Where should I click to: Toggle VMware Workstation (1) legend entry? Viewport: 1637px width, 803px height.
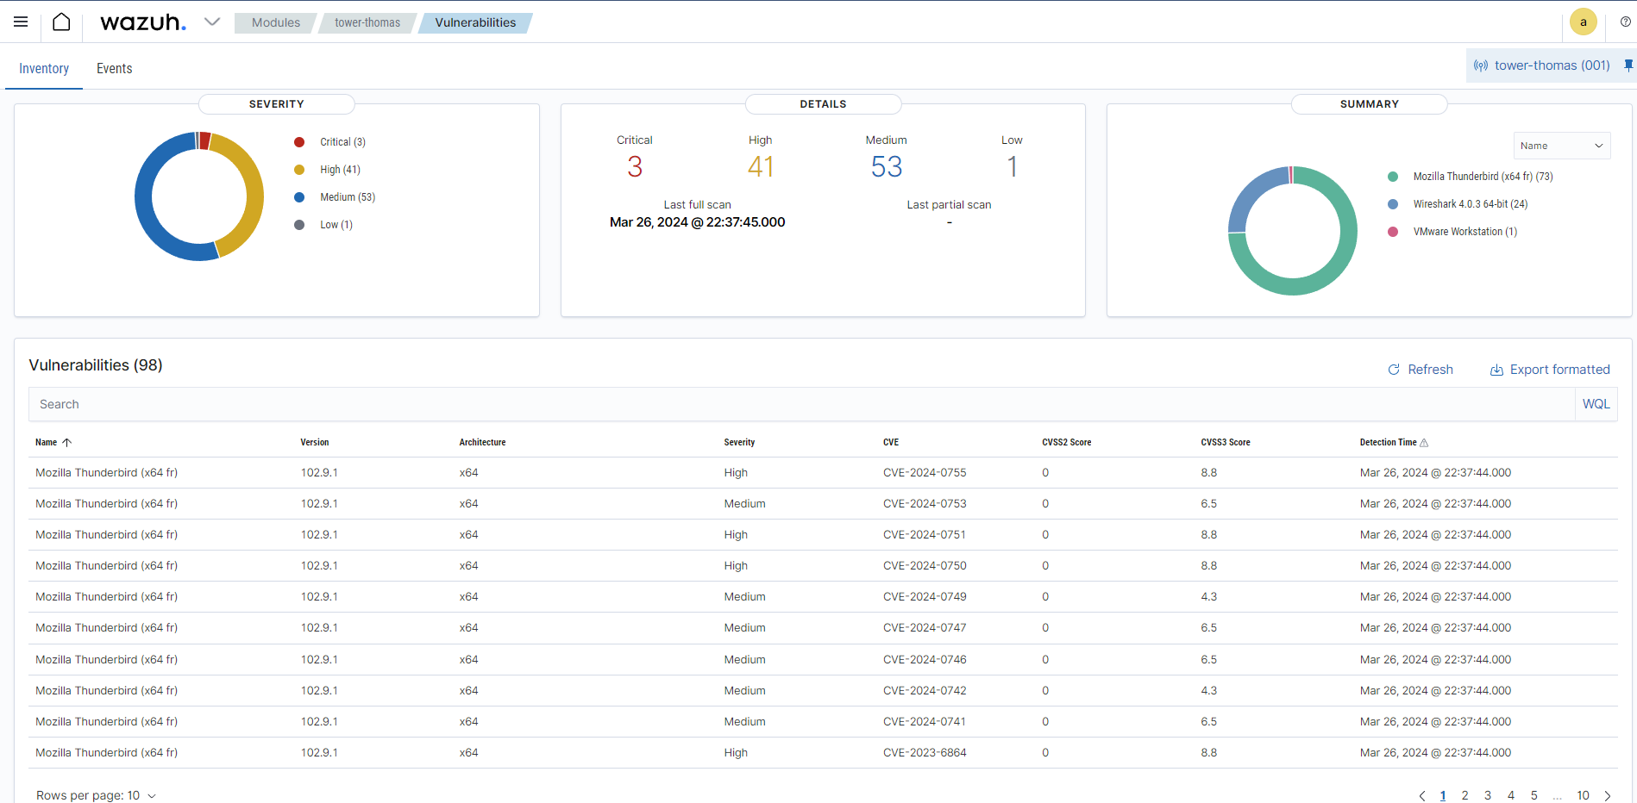tap(1452, 232)
